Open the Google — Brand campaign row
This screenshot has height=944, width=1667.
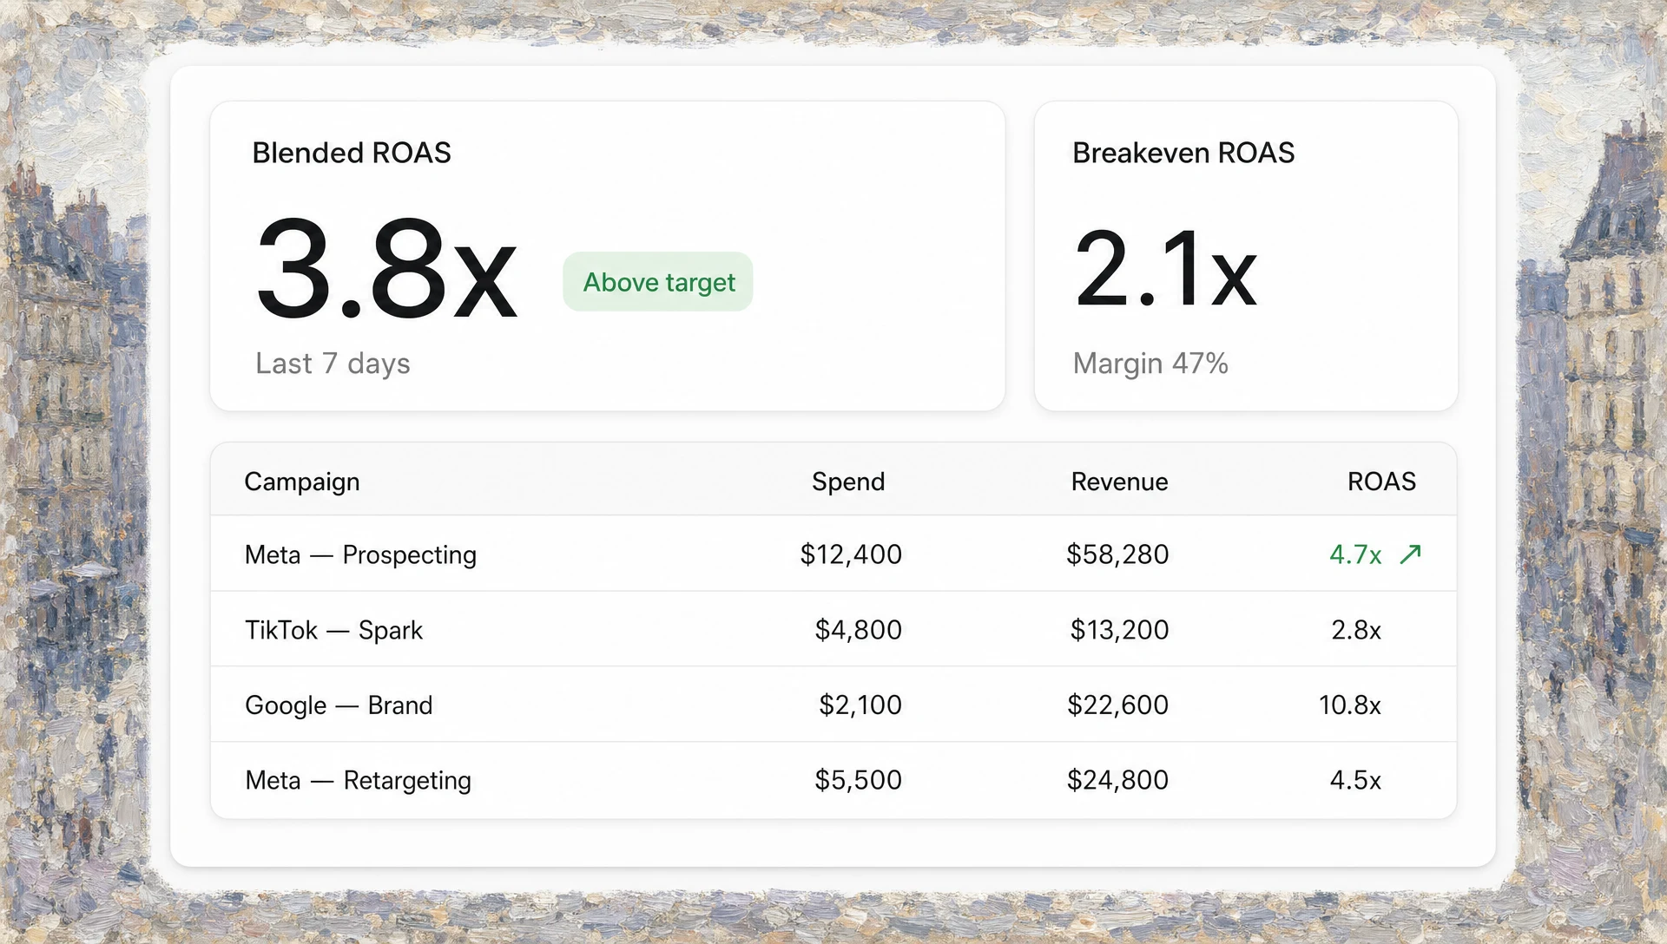click(833, 705)
